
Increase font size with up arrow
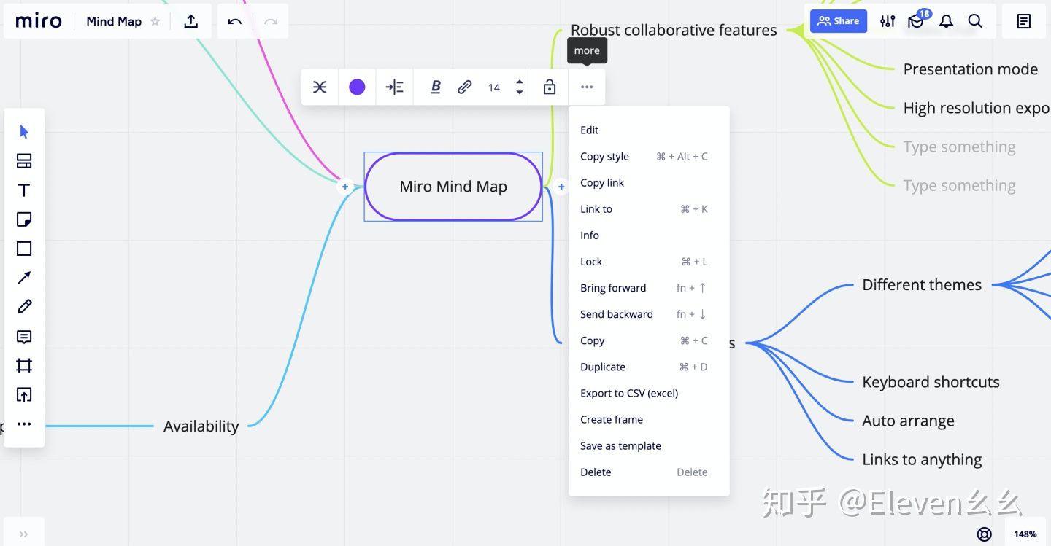(x=520, y=82)
